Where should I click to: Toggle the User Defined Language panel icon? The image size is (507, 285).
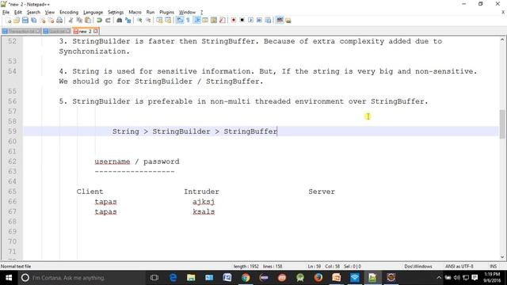[x=205, y=21]
